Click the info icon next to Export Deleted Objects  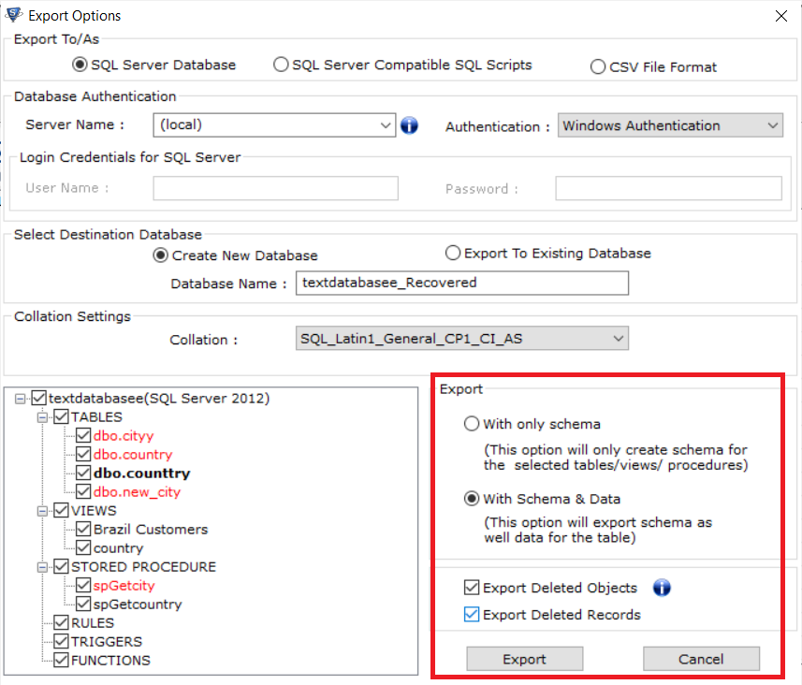pyautogui.click(x=662, y=588)
